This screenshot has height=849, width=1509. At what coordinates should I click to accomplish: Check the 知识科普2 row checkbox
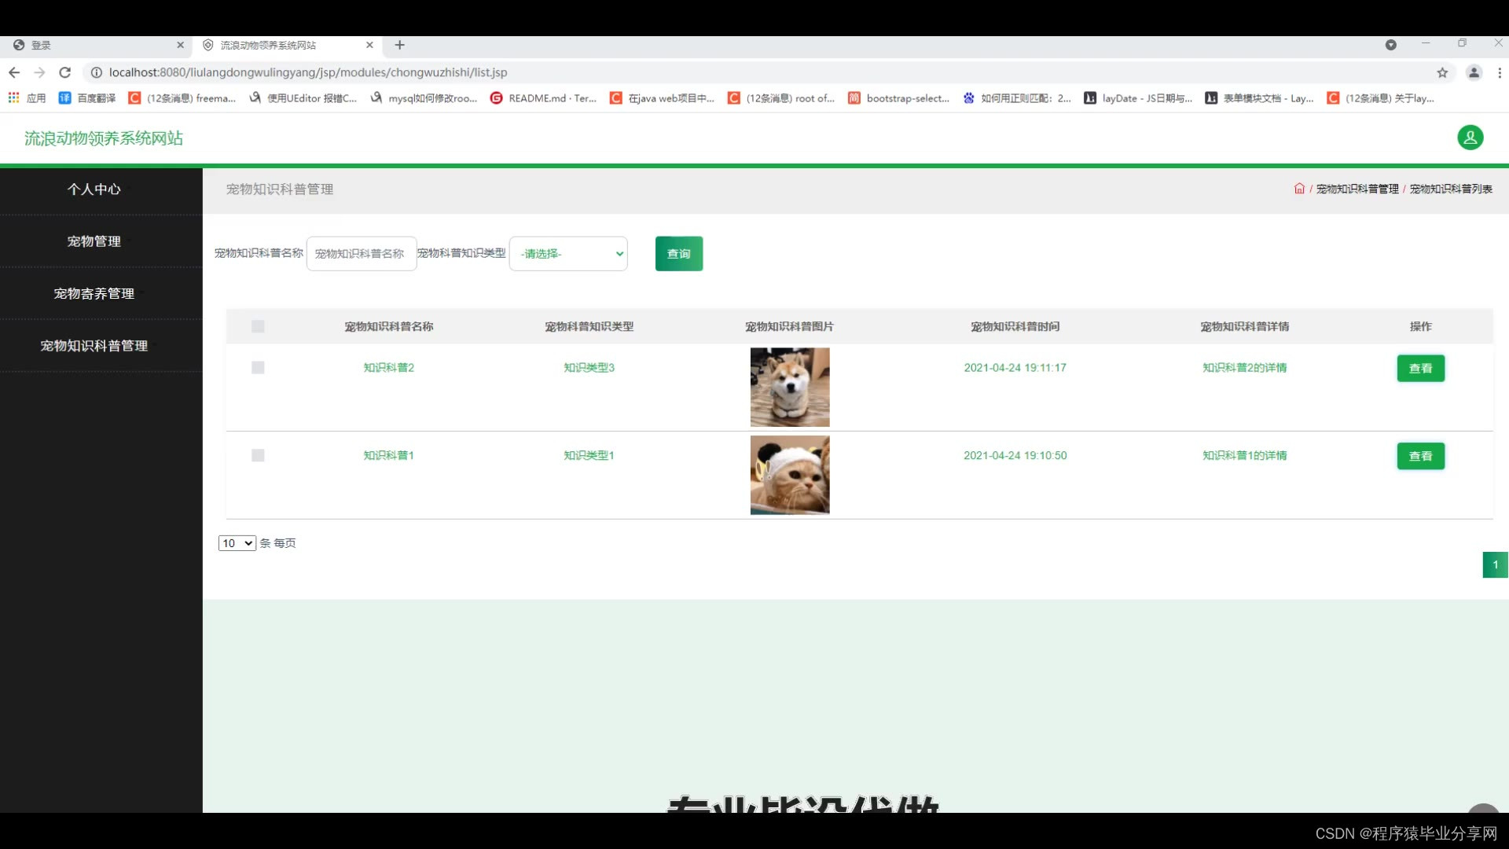point(258,367)
